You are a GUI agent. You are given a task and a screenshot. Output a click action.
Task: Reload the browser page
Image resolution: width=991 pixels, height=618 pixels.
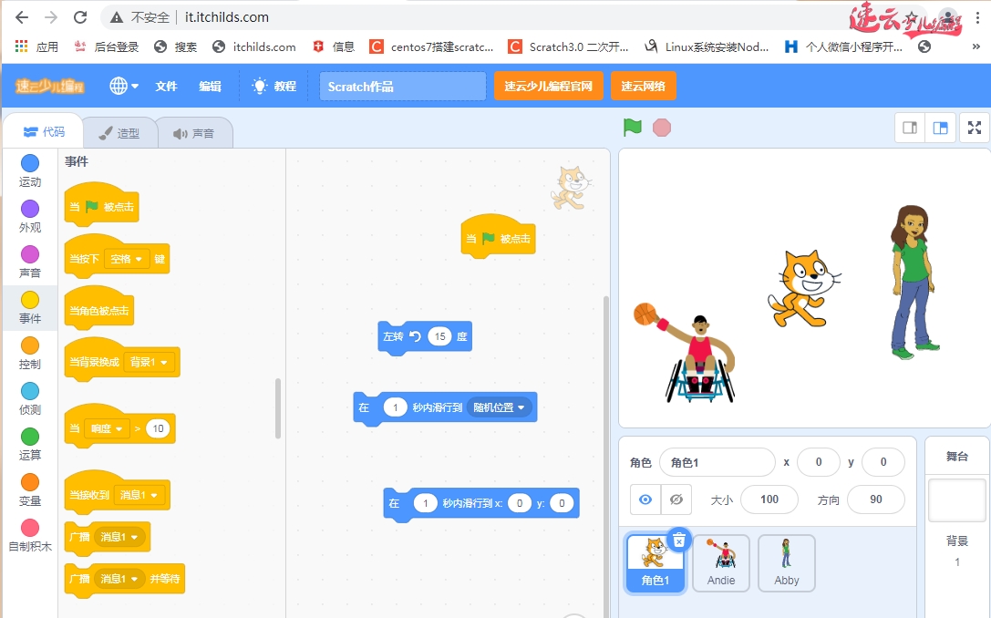(80, 17)
